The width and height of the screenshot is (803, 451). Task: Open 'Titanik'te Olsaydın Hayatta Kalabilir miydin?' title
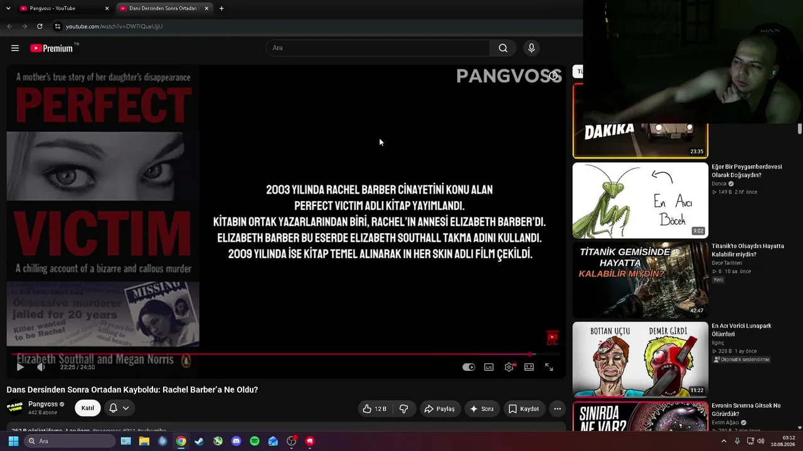click(x=748, y=251)
